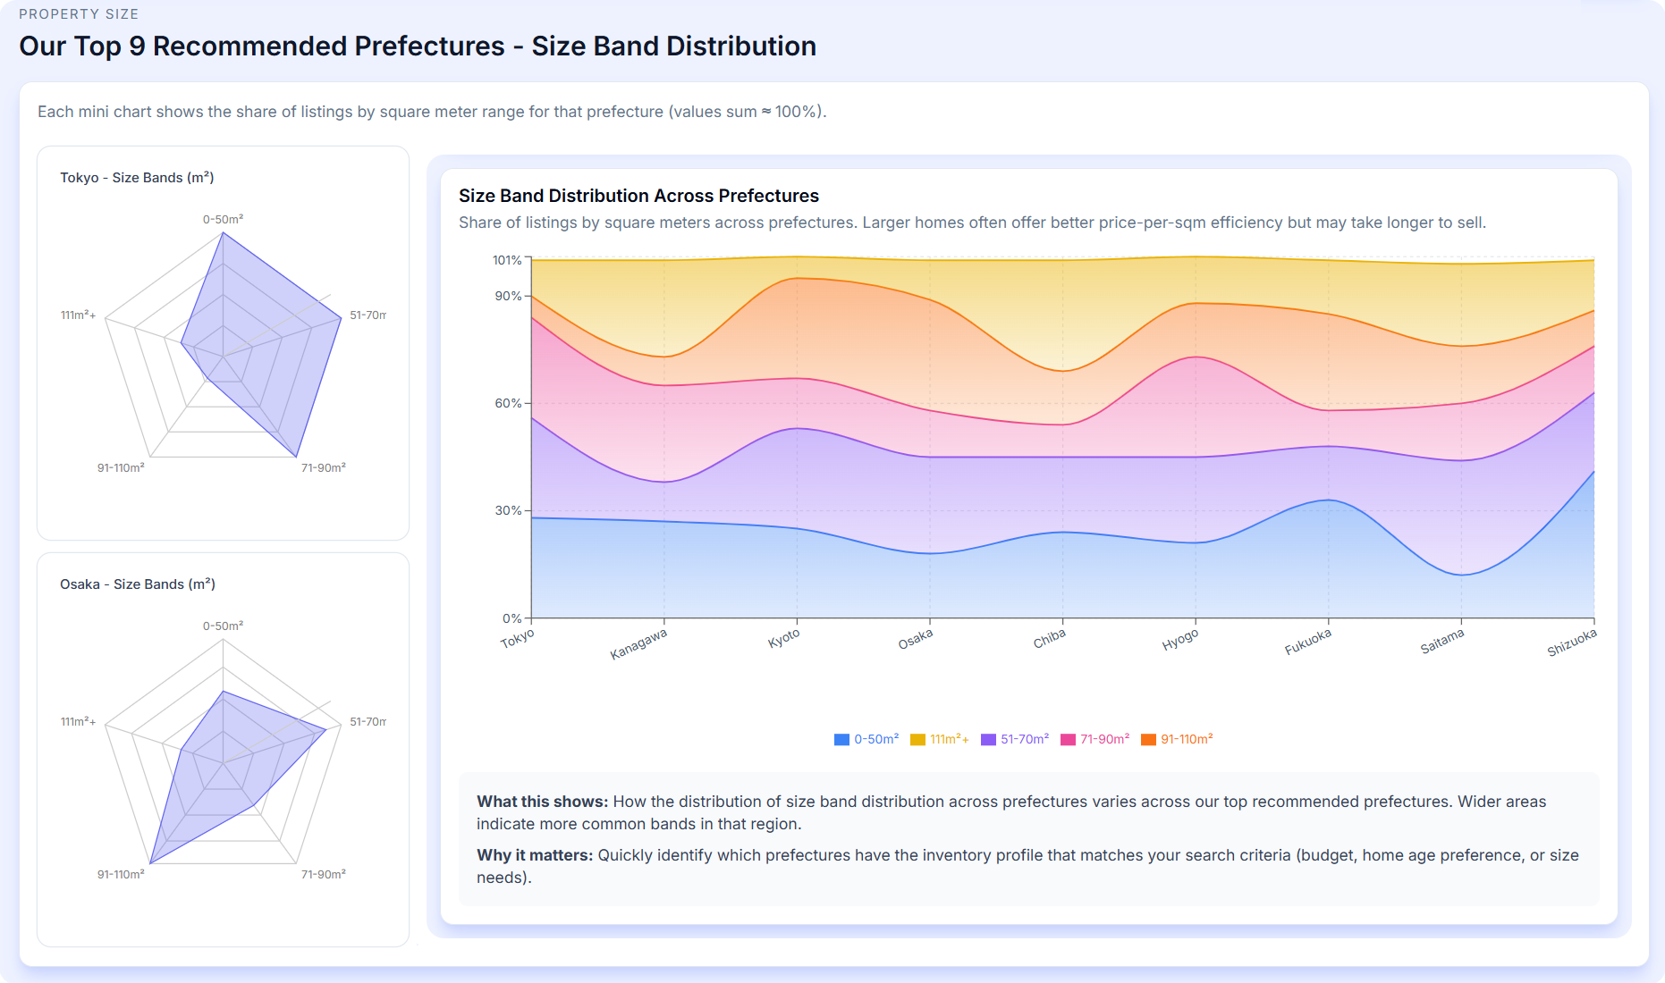
Task: Select the Tokyo label on the x-axis
Action: pos(518,639)
